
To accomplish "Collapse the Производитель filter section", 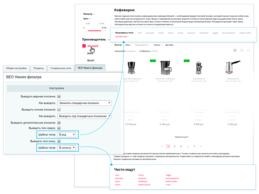I will point(109,39).
